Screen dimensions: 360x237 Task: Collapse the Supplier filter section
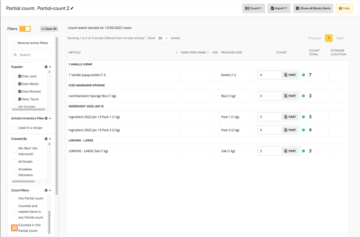pyautogui.click(x=50, y=67)
